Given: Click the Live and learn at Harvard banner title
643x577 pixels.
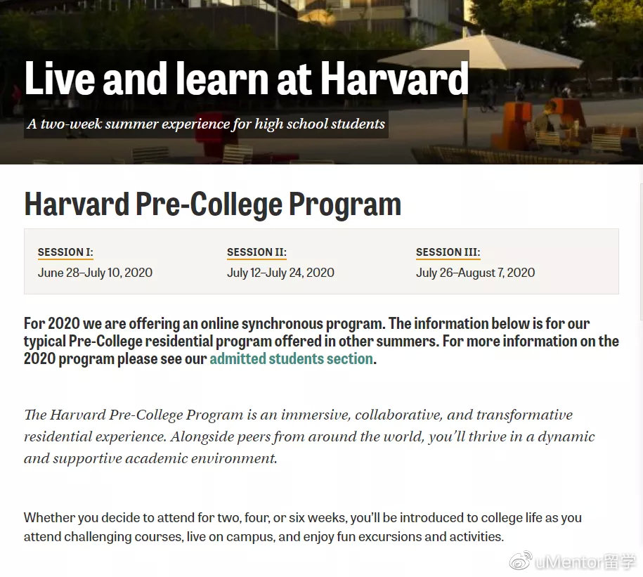Looking at the screenshot, I should 247,78.
